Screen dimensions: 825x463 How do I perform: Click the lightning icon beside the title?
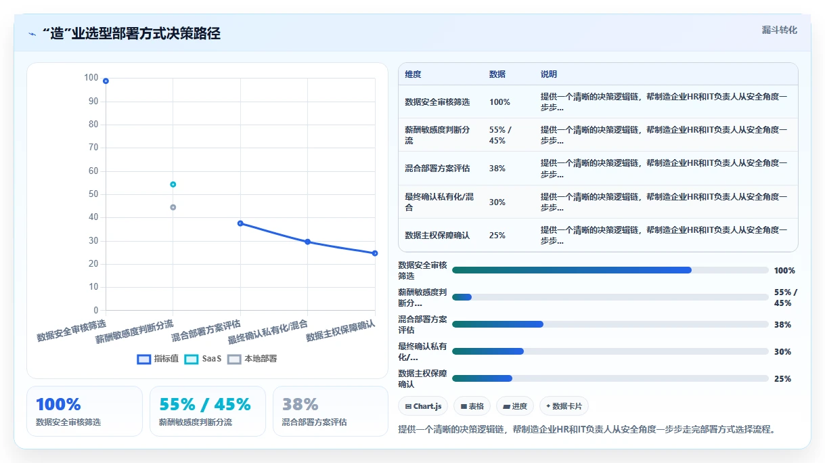[32, 34]
